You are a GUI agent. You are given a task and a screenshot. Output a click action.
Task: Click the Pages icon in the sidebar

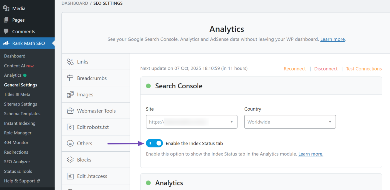(x=6, y=20)
